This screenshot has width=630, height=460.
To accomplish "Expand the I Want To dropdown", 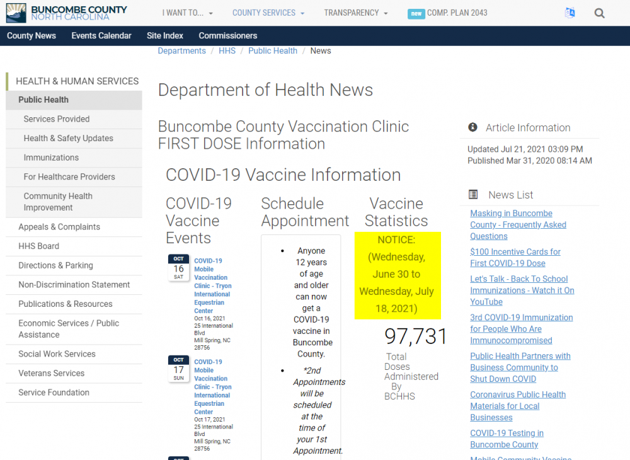I will 187,13.
